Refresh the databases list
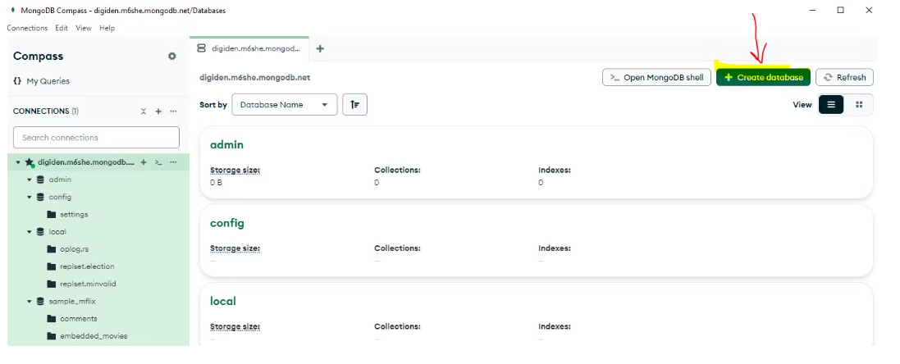The height and width of the screenshot is (364, 900). point(844,77)
